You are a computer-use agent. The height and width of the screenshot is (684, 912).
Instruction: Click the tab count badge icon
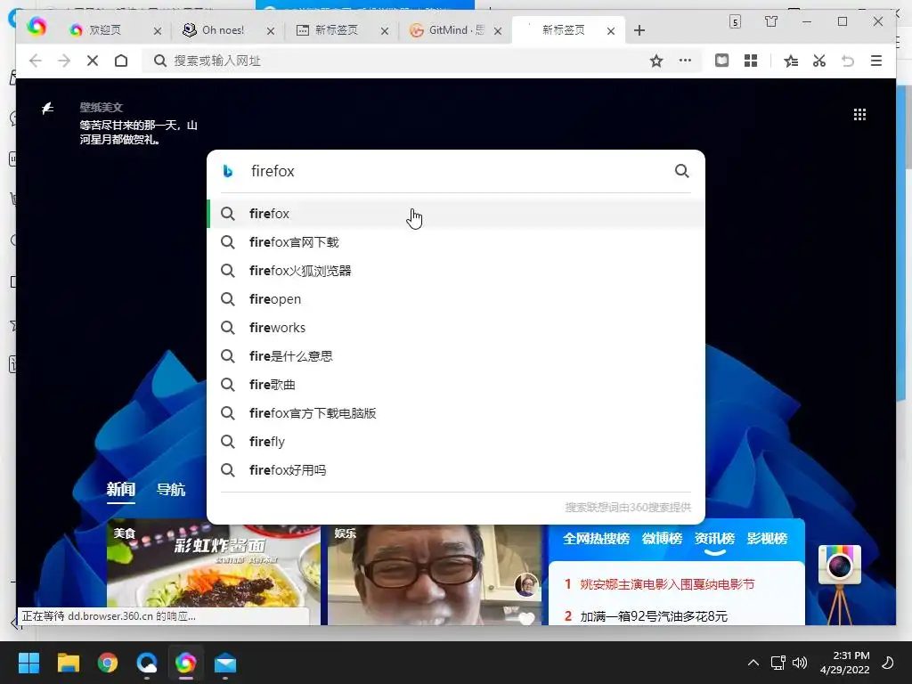[x=735, y=22]
